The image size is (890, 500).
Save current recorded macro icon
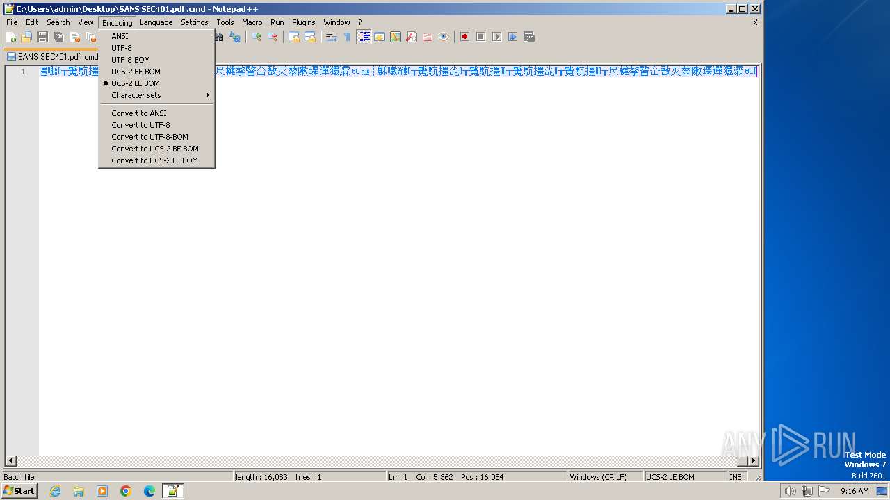528,37
